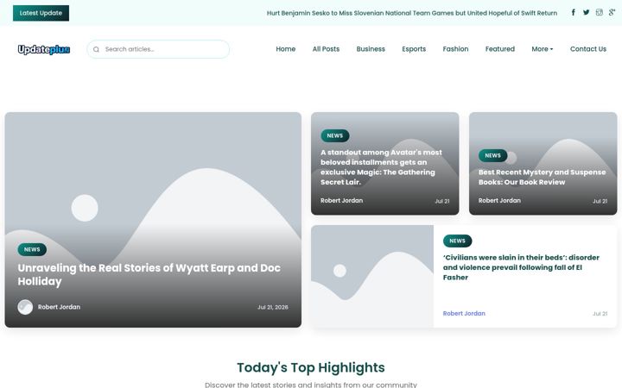Click the El Fasher article thumbnail image

pyautogui.click(x=372, y=277)
